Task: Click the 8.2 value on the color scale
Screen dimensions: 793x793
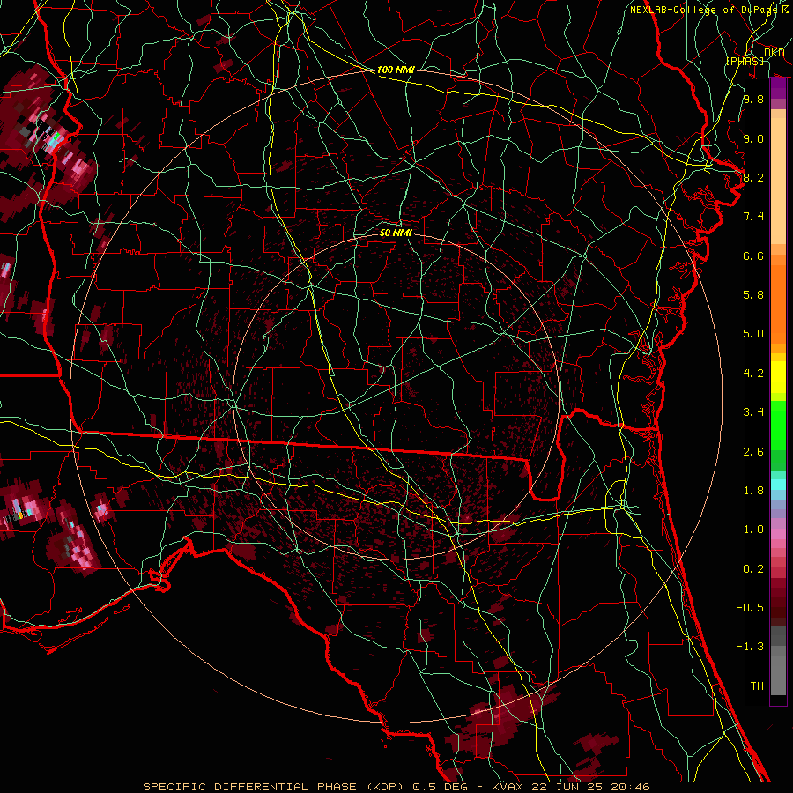Action: [x=753, y=177]
